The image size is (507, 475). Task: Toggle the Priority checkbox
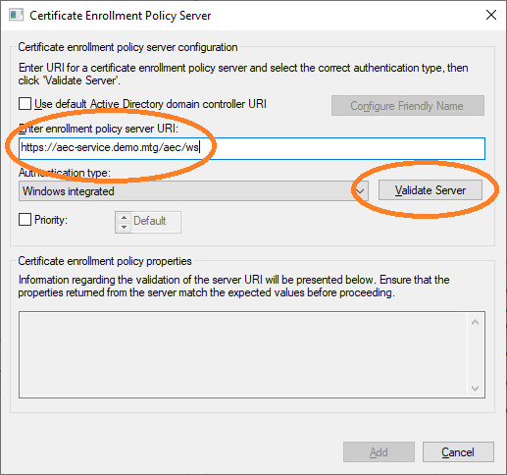(25, 220)
